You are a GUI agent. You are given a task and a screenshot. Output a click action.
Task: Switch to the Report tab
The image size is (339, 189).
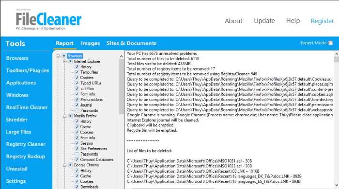coord(64,43)
